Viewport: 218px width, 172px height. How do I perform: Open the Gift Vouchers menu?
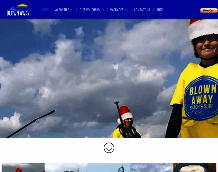[x=90, y=10]
